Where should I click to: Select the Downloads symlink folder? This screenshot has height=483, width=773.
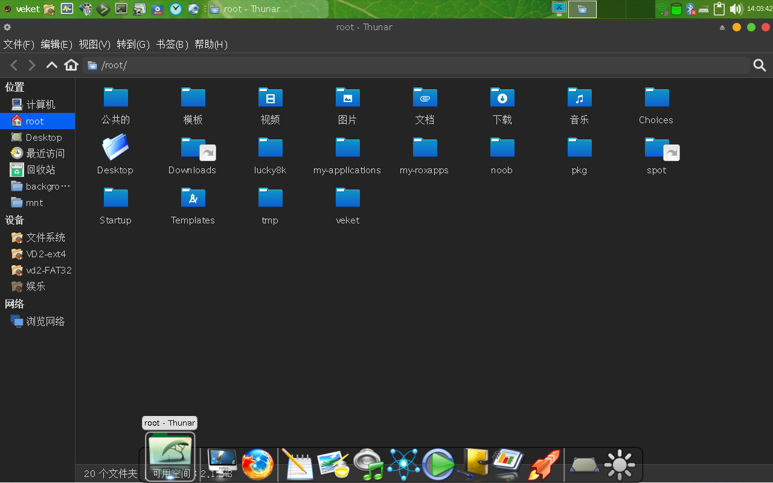pos(193,155)
